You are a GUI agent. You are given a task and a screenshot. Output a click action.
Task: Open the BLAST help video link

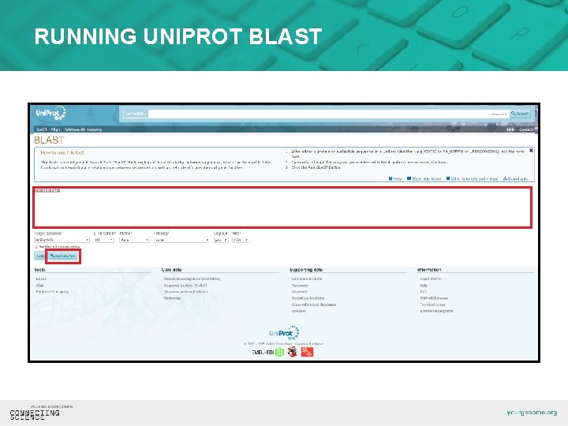(424, 179)
